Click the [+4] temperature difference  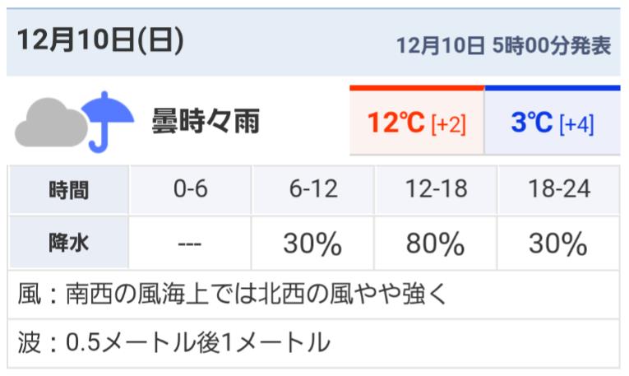tap(576, 123)
